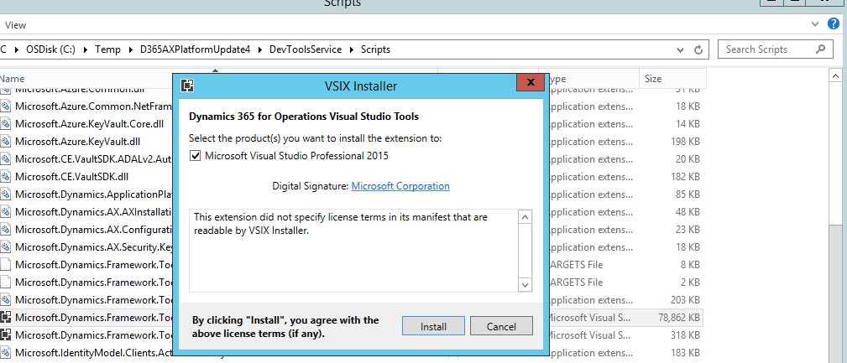Expand the chevron after DevToolsService
This screenshot has width=847, height=363.
[x=351, y=49]
